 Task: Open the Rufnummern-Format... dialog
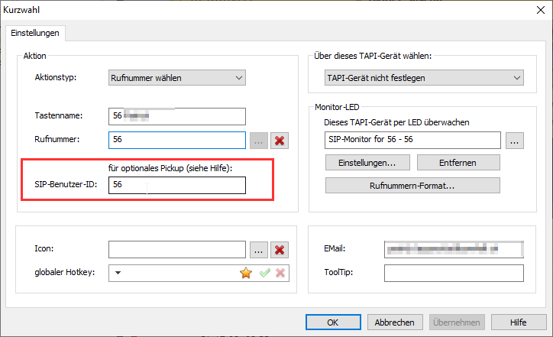pos(412,186)
